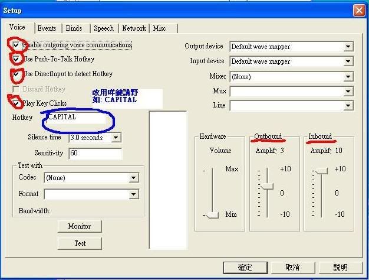The width and height of the screenshot is (369, 280).
Task: Switch to the Events tab
Action: 47,28
